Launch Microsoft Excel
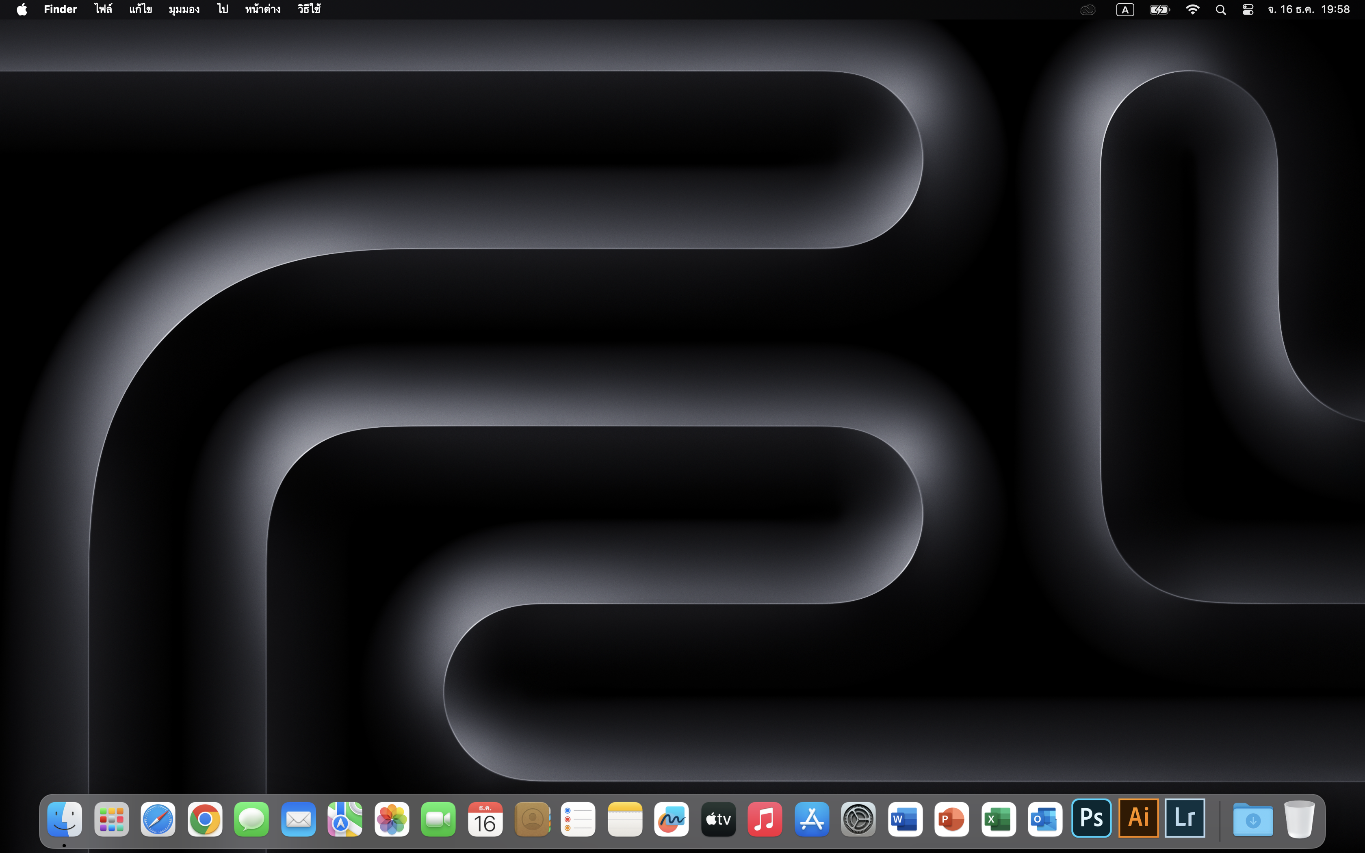This screenshot has height=853, width=1365. [x=999, y=818]
